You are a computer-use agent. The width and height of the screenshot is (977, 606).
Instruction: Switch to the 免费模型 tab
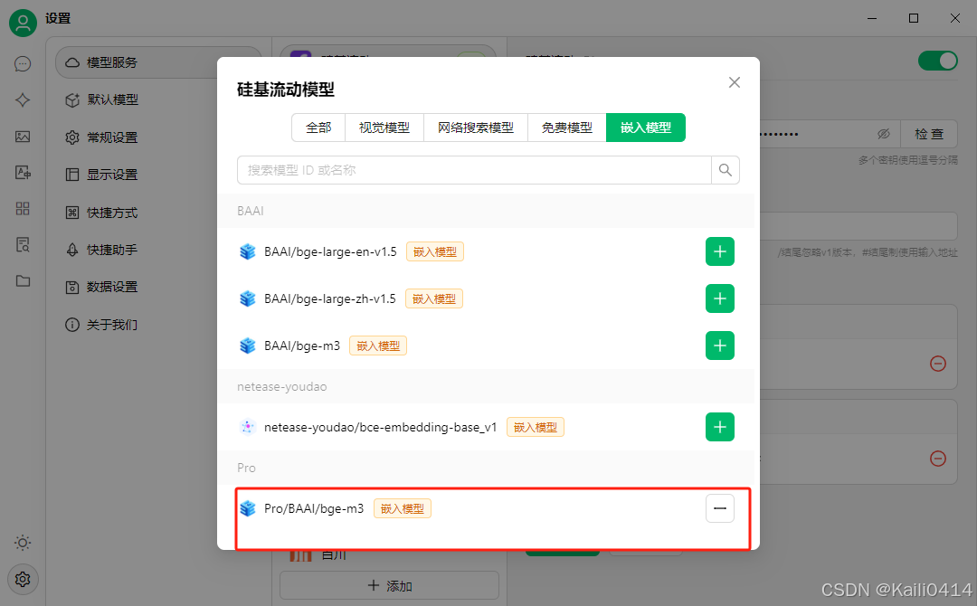pyautogui.click(x=567, y=128)
